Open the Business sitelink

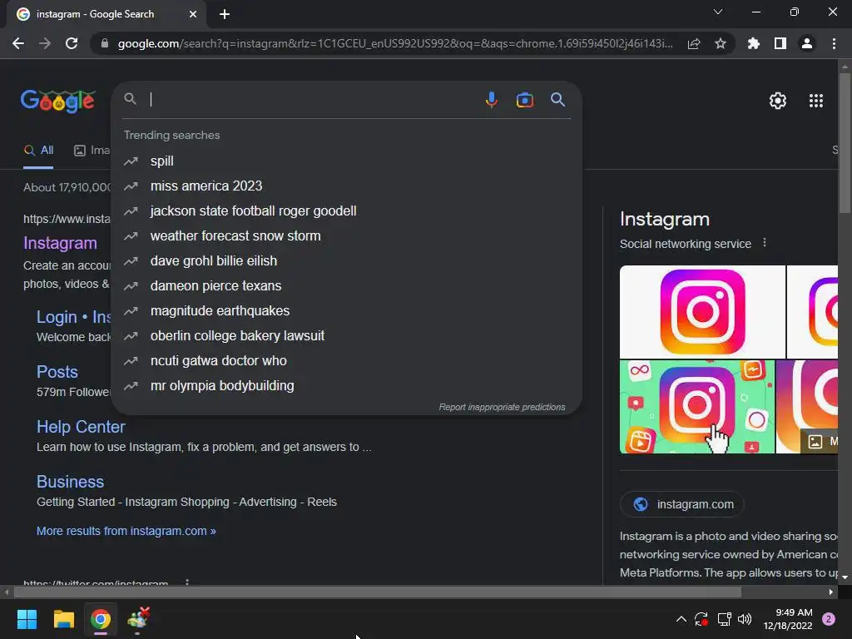tap(70, 482)
